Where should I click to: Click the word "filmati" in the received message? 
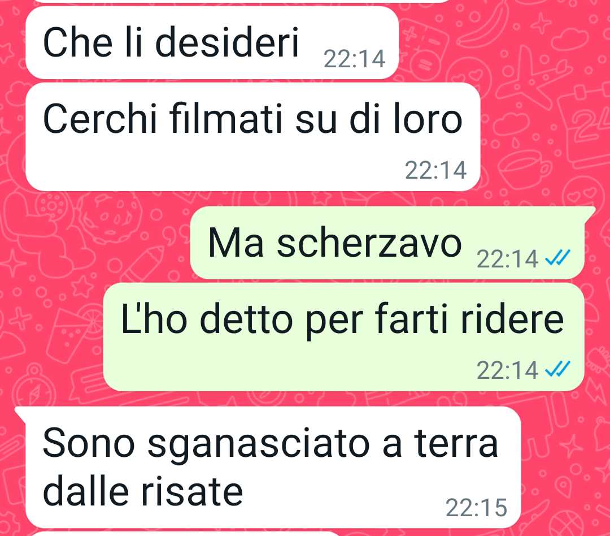coord(225,118)
